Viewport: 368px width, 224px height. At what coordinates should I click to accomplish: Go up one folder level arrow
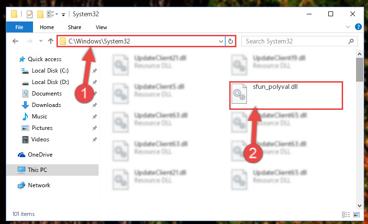(50, 41)
